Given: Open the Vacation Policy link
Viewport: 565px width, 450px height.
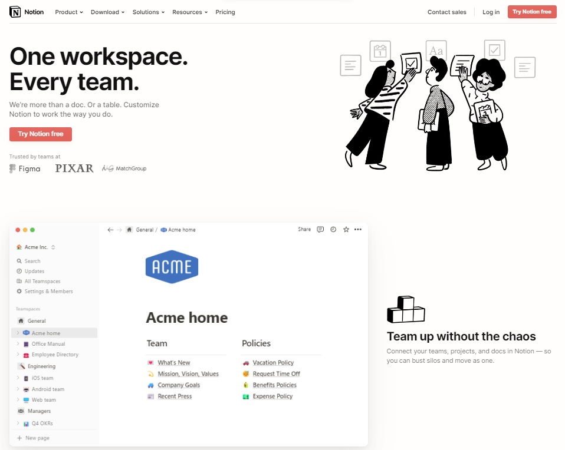Looking at the screenshot, I should click(x=273, y=362).
